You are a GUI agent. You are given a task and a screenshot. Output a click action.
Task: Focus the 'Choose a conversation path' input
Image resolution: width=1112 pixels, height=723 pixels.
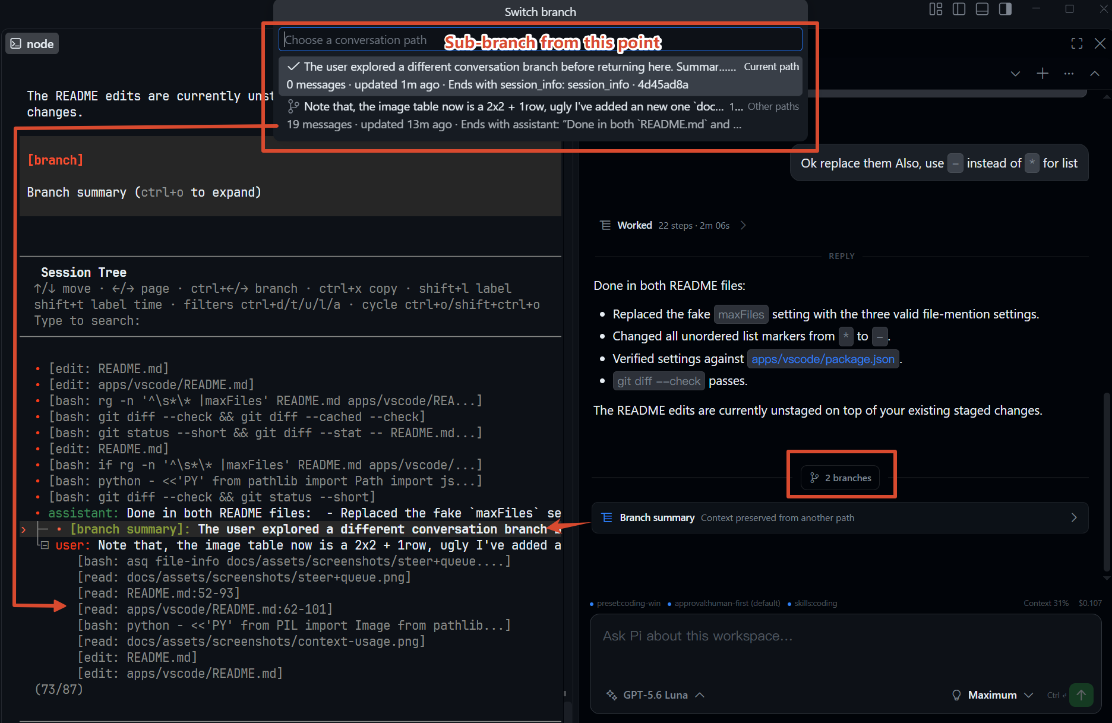(x=540, y=40)
